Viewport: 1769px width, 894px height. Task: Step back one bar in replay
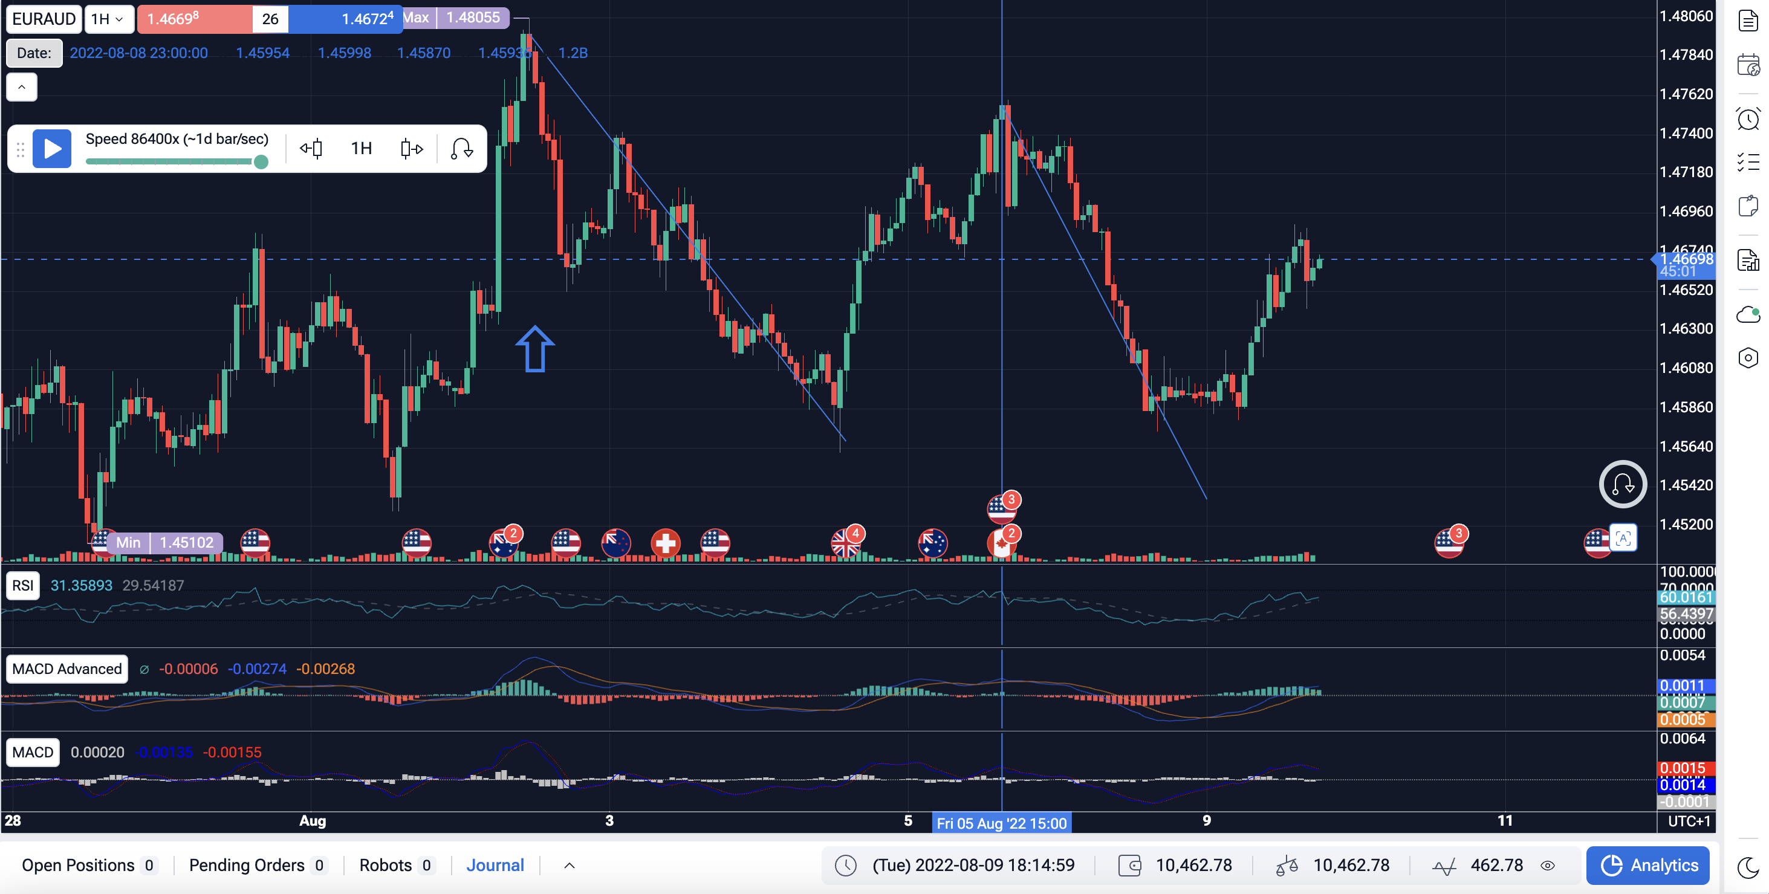click(311, 148)
